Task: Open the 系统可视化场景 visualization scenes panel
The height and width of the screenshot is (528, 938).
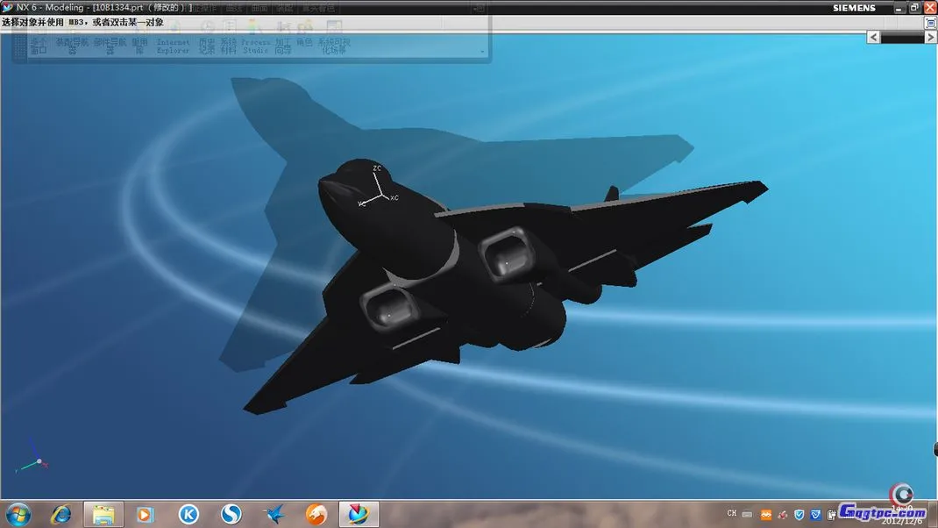Action: [333, 46]
